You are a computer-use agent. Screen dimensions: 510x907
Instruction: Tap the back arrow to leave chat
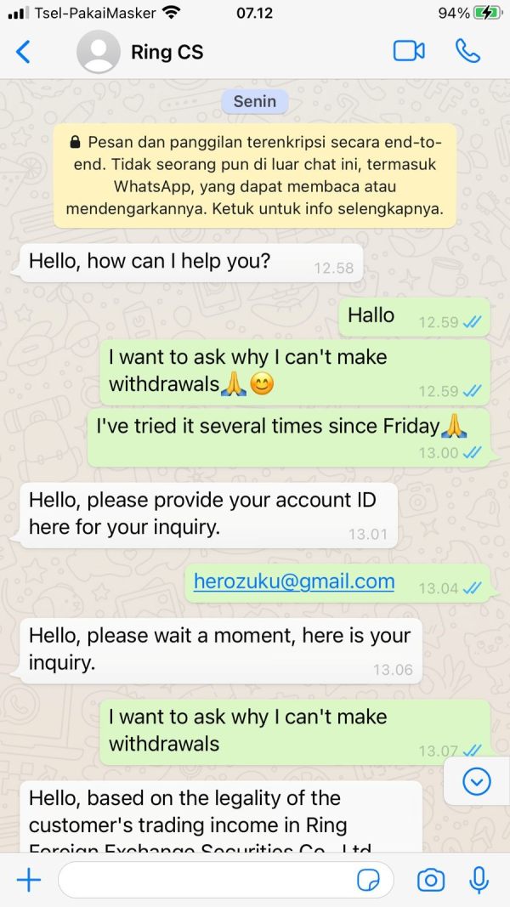pos(23,52)
